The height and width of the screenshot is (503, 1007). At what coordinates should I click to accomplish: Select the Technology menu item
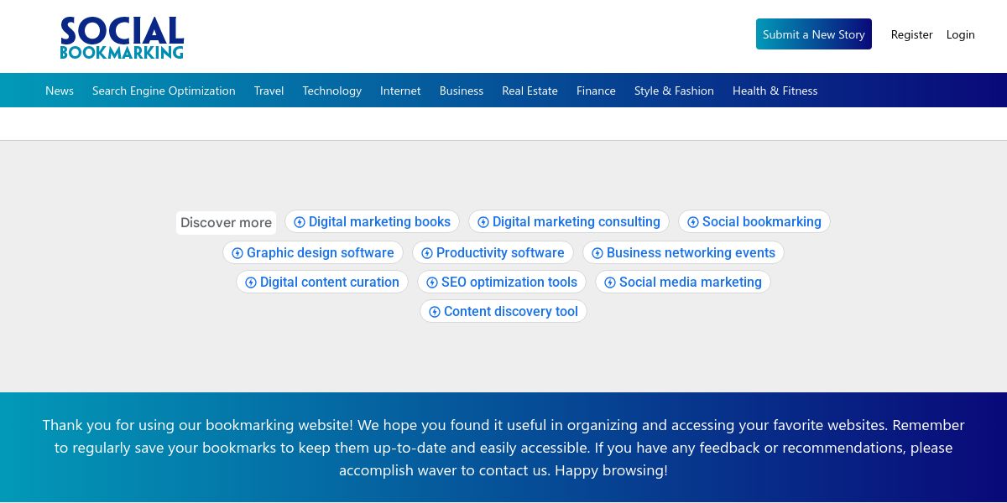point(332,91)
